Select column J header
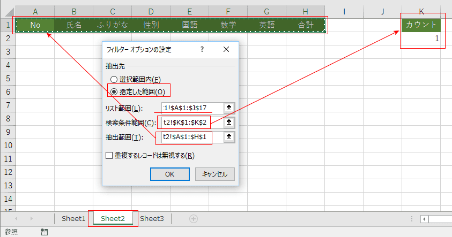Screen dimensions: 452x237 (382, 12)
